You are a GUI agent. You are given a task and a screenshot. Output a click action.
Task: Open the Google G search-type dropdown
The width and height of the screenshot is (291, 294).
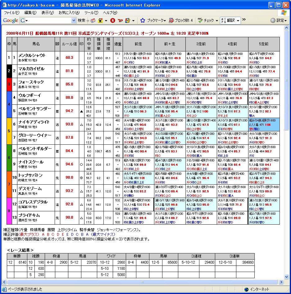pyautogui.click(x=24, y=20)
